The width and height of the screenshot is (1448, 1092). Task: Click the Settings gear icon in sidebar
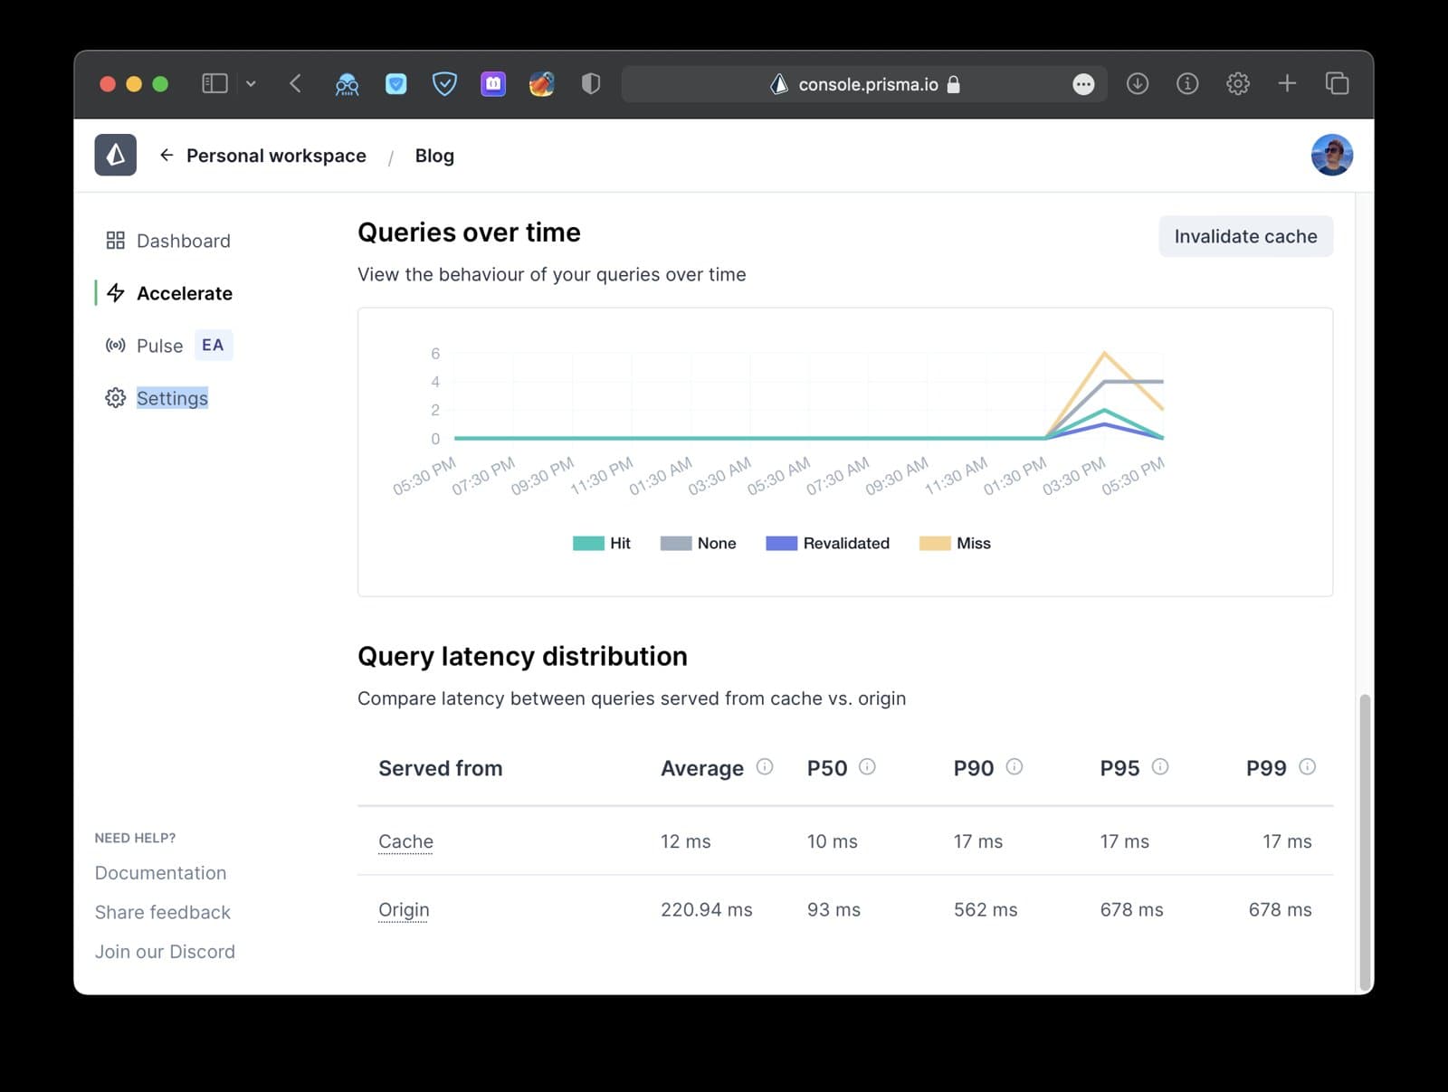pyautogui.click(x=115, y=398)
